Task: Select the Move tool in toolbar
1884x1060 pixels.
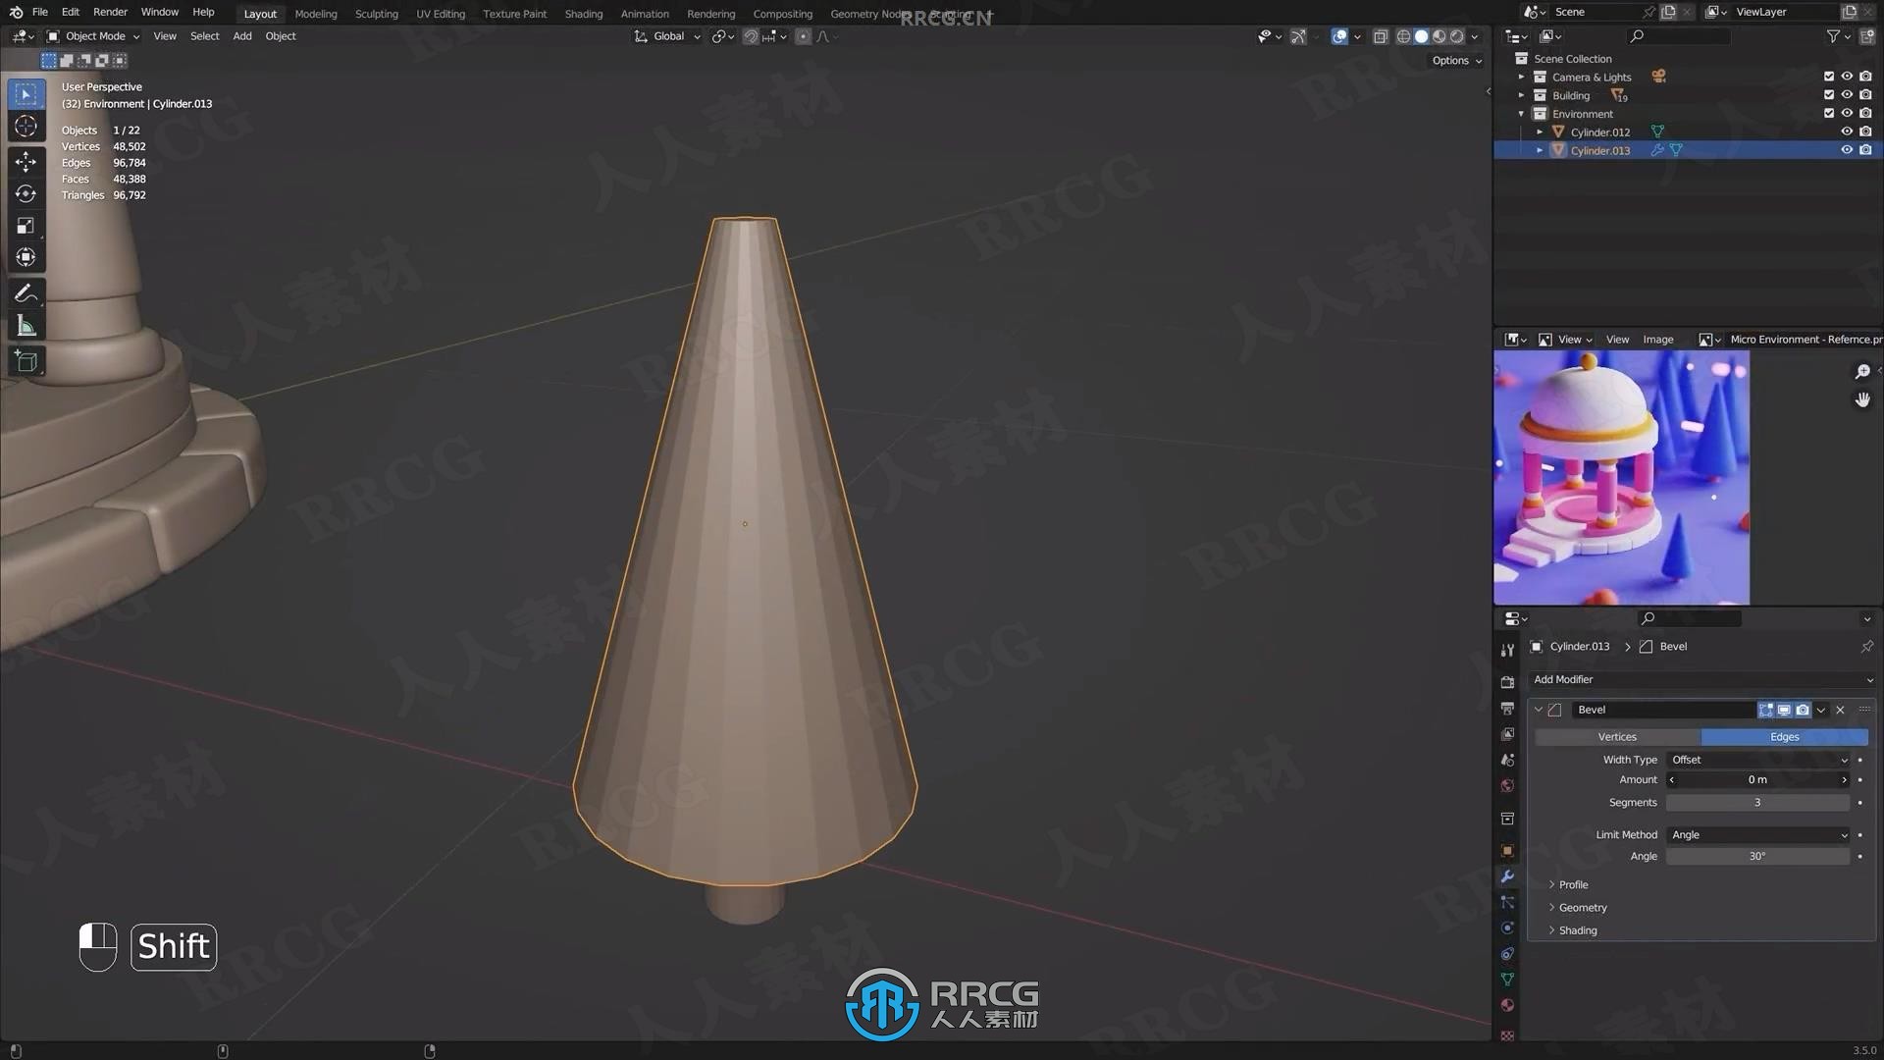Action: 25,159
